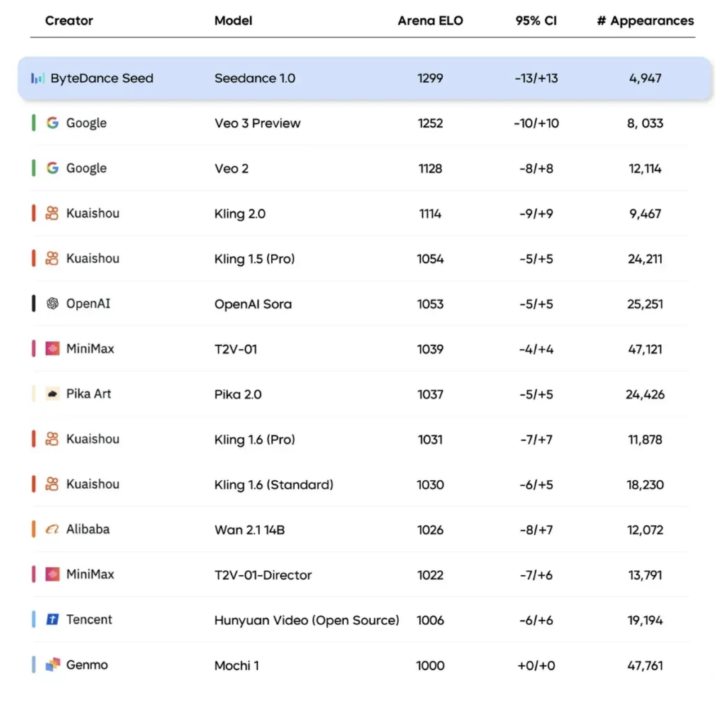The image size is (726, 706).
Task: Click the Arena ELO value 1128
Action: (x=430, y=168)
